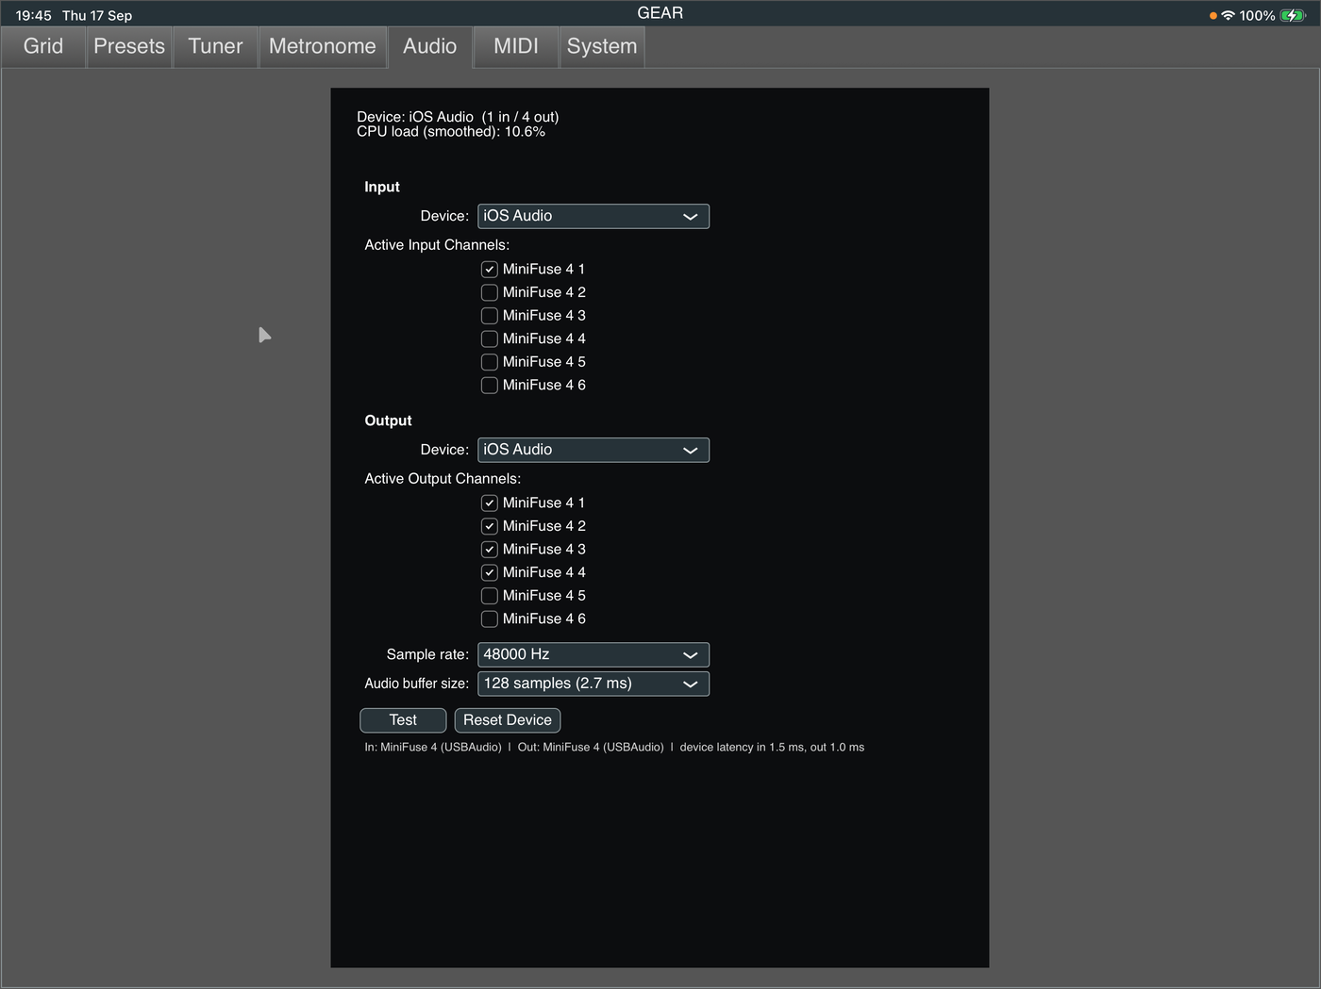
Task: Enable input channel MiniFuse 4 6
Action: point(490,386)
